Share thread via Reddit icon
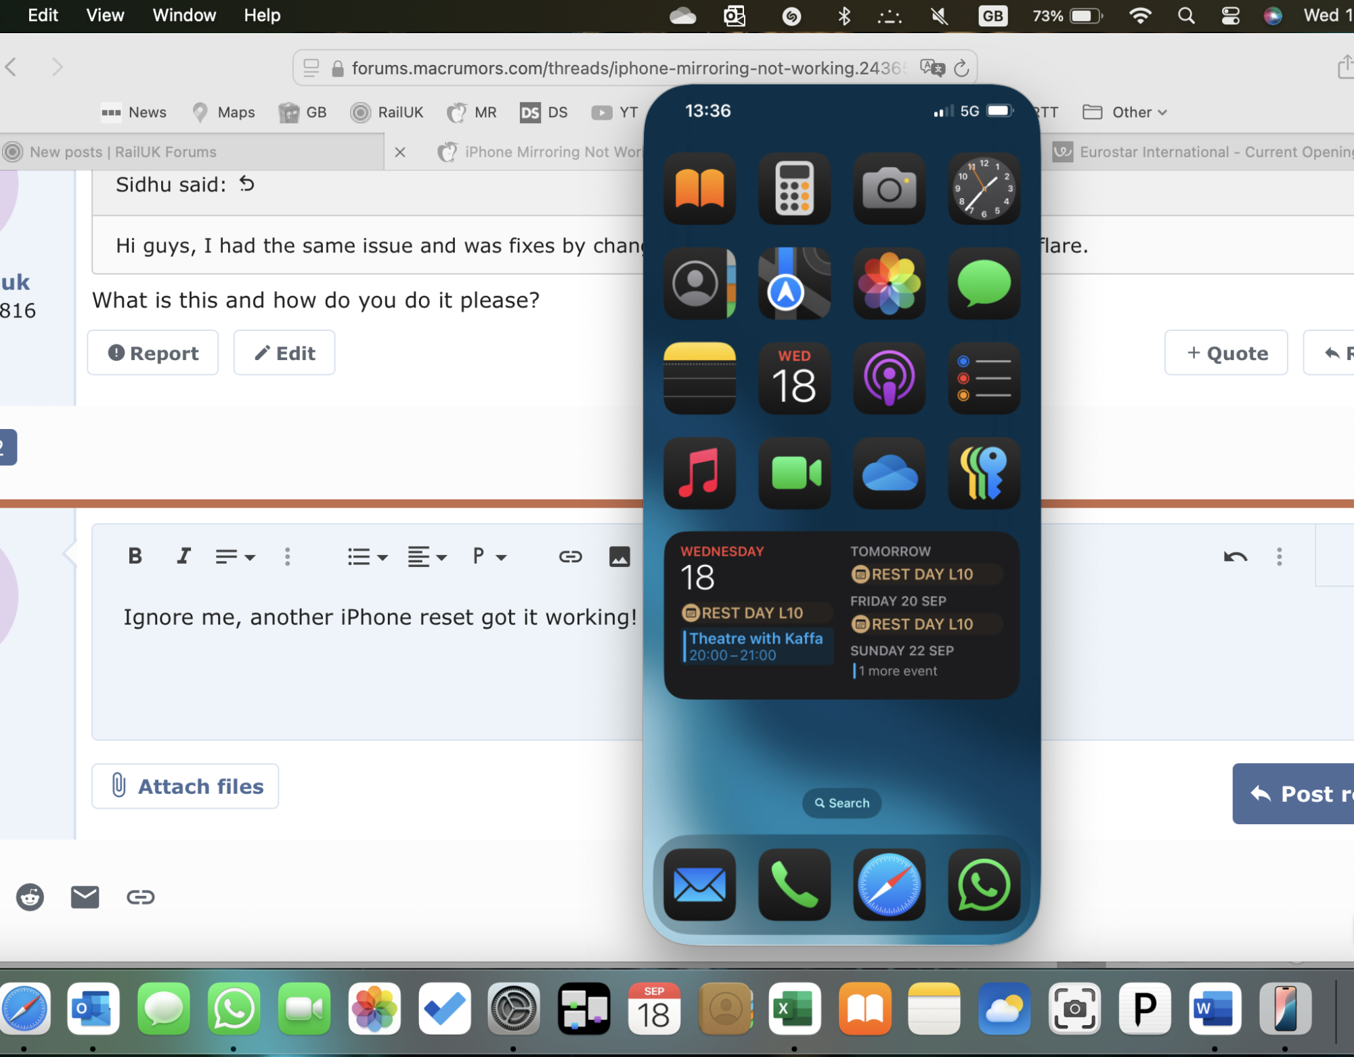This screenshot has width=1354, height=1057. 30,897
